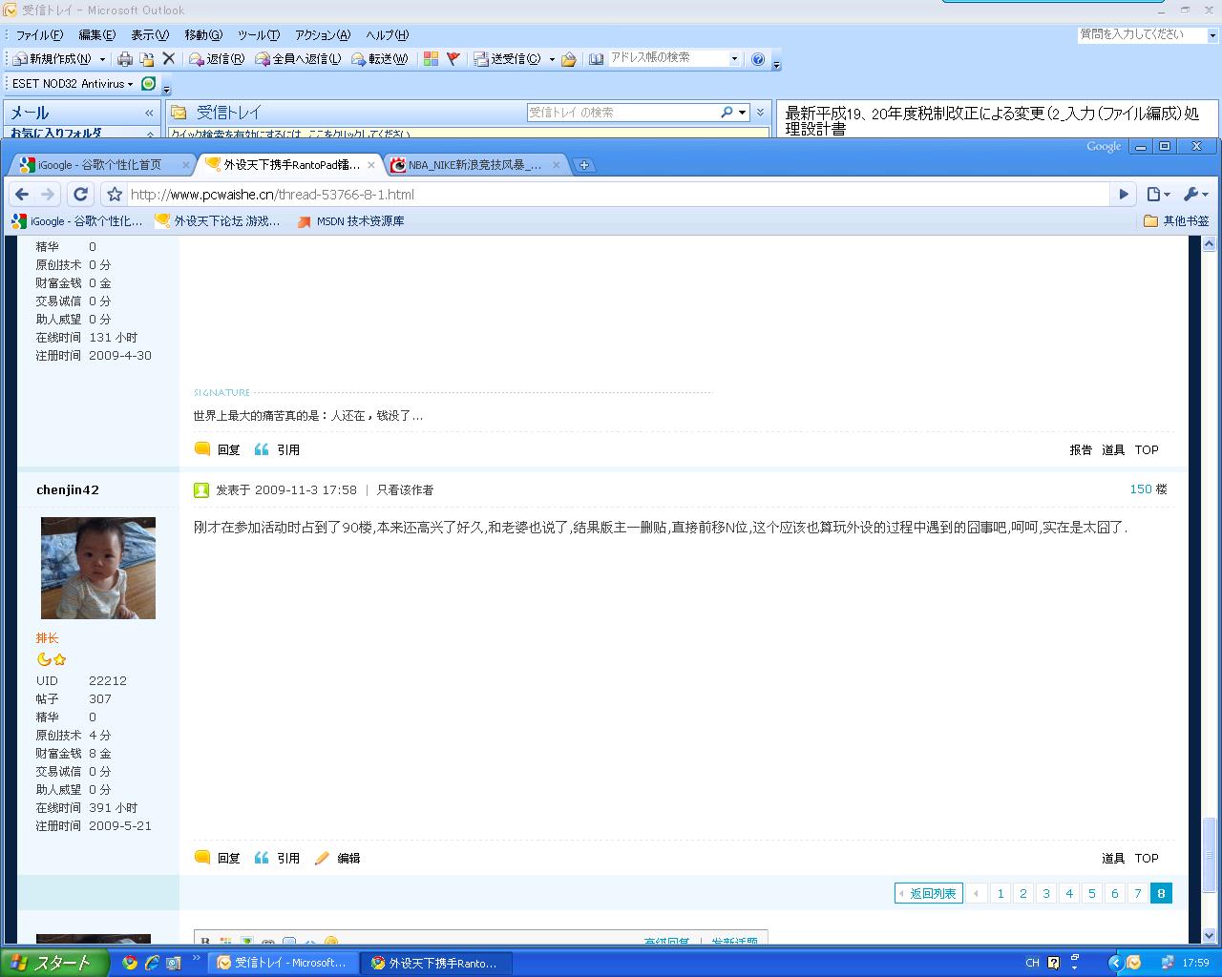This screenshot has width=1222, height=977.
Task: Click the Outlook delete X icon
Action: [169, 59]
